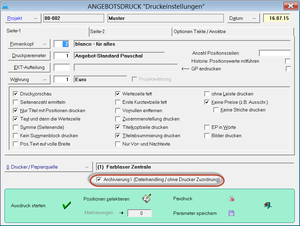Click the Faxdruck icon
The width and height of the screenshot is (300, 226).
point(231,199)
